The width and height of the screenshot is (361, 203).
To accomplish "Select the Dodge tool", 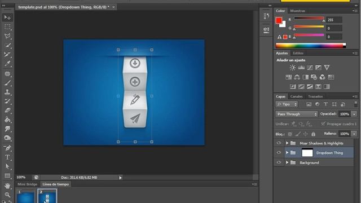I will pyautogui.click(x=7, y=138).
